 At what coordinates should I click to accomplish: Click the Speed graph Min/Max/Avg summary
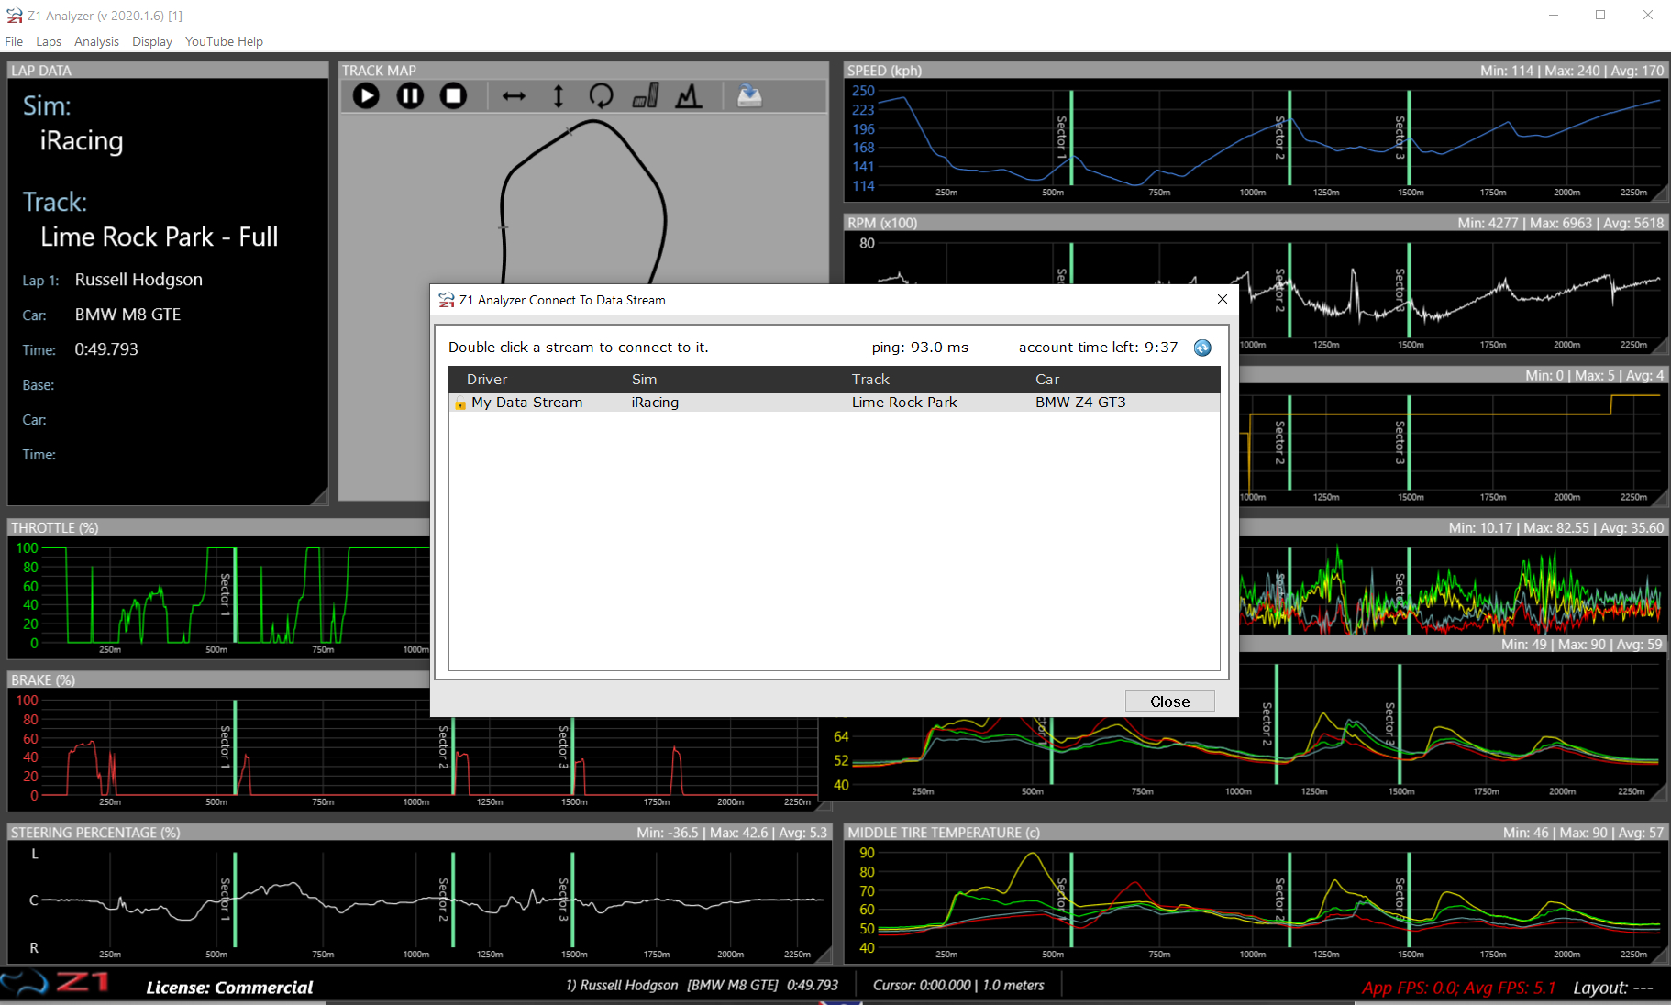(1571, 71)
